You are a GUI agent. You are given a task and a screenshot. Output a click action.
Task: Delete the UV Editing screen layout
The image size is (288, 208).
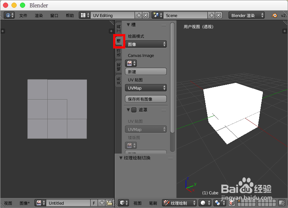coord(146,15)
